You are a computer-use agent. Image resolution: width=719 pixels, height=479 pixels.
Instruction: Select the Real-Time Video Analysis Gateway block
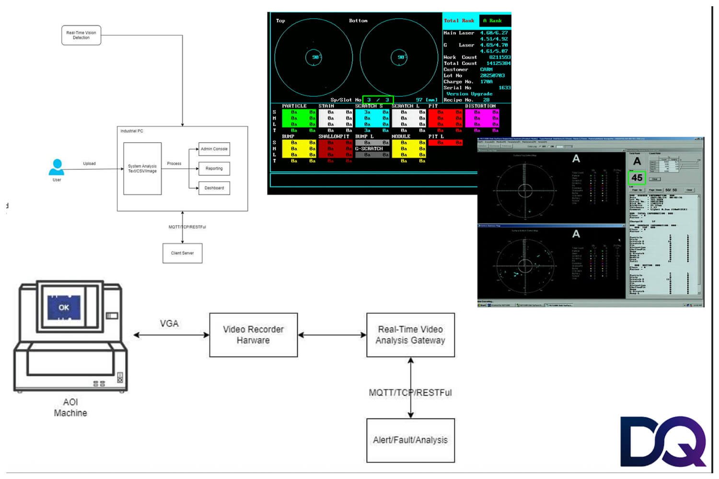click(x=410, y=335)
